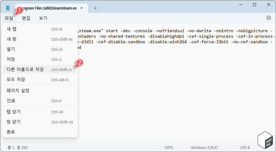Choose 다른 이름으로 저장

coord(40,70)
